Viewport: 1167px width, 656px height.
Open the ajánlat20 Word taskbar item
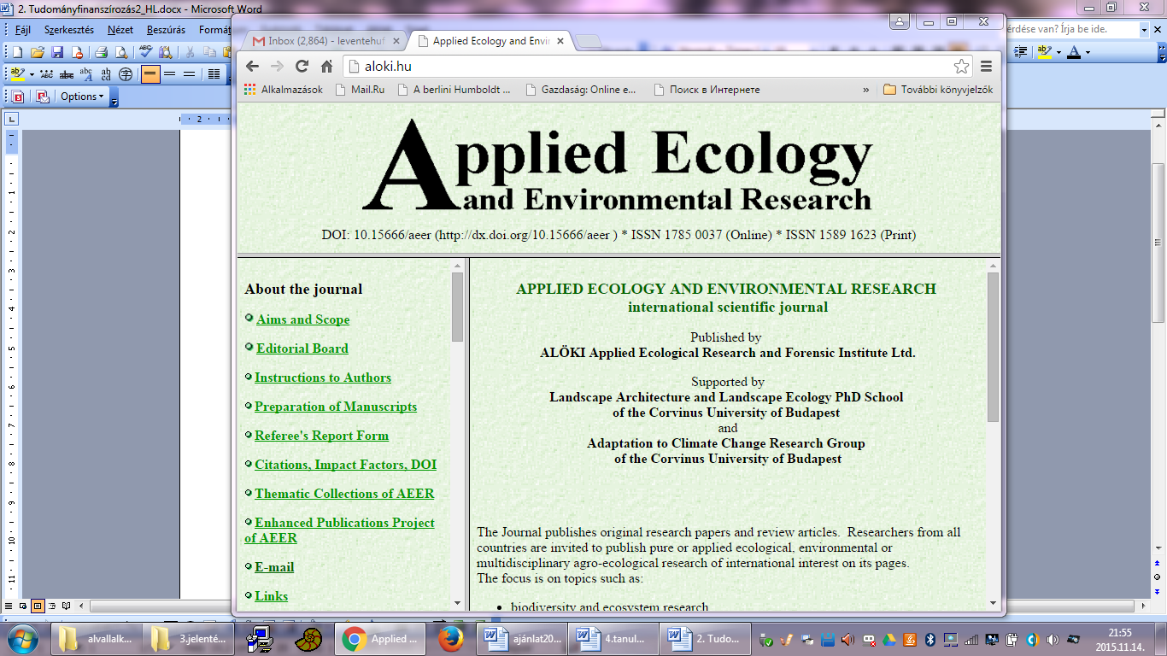(521, 638)
